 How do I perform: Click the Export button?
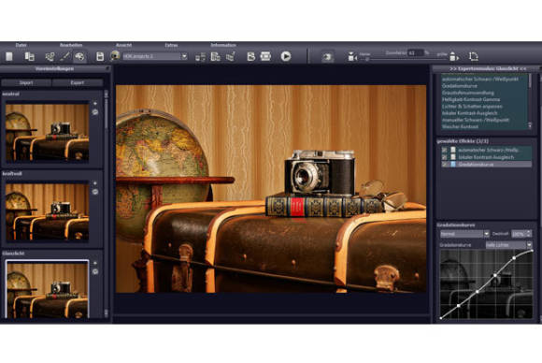(77, 82)
